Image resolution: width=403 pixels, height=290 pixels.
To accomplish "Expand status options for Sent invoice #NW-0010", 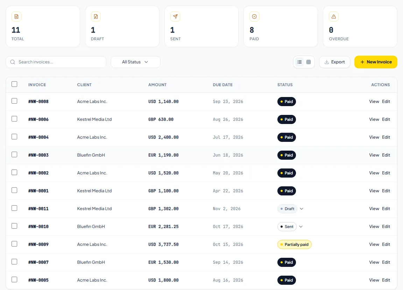I will point(301,227).
